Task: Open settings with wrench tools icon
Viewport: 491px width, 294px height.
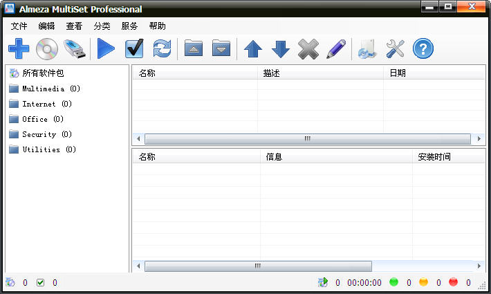Action: [395, 48]
